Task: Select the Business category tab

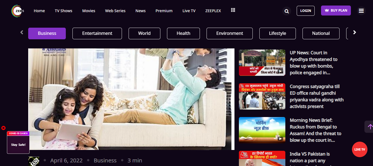Action: 47,33
